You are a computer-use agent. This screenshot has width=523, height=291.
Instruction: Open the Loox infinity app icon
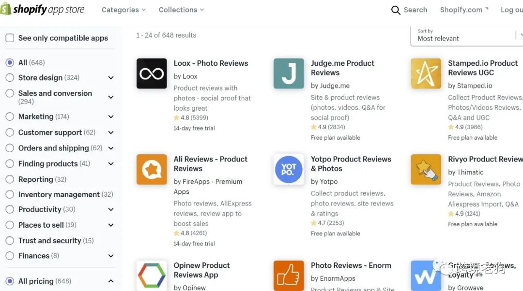pos(152,73)
